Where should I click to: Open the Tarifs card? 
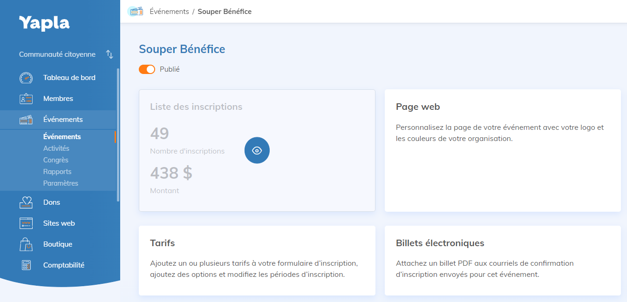257,260
